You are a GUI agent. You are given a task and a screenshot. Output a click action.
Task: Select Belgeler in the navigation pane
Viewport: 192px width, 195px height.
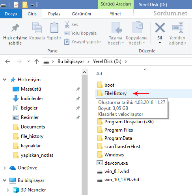(x=29, y=108)
